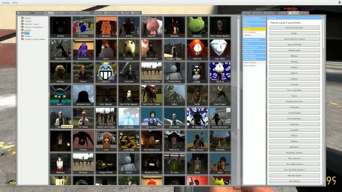Open the Combine NPC category
The height and width of the screenshot is (192, 342).
pyautogui.click(x=28, y=21)
